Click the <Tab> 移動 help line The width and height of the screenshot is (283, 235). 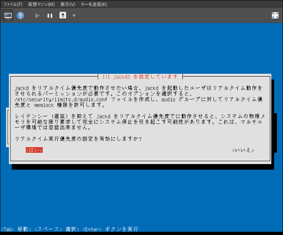[70, 229]
